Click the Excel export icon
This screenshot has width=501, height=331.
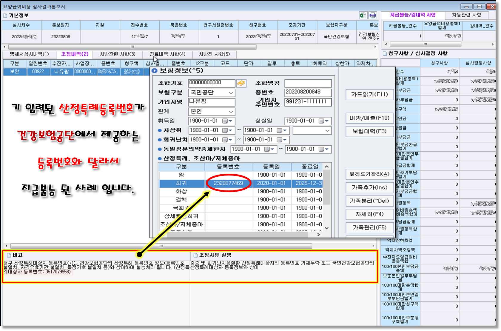(x=363, y=16)
